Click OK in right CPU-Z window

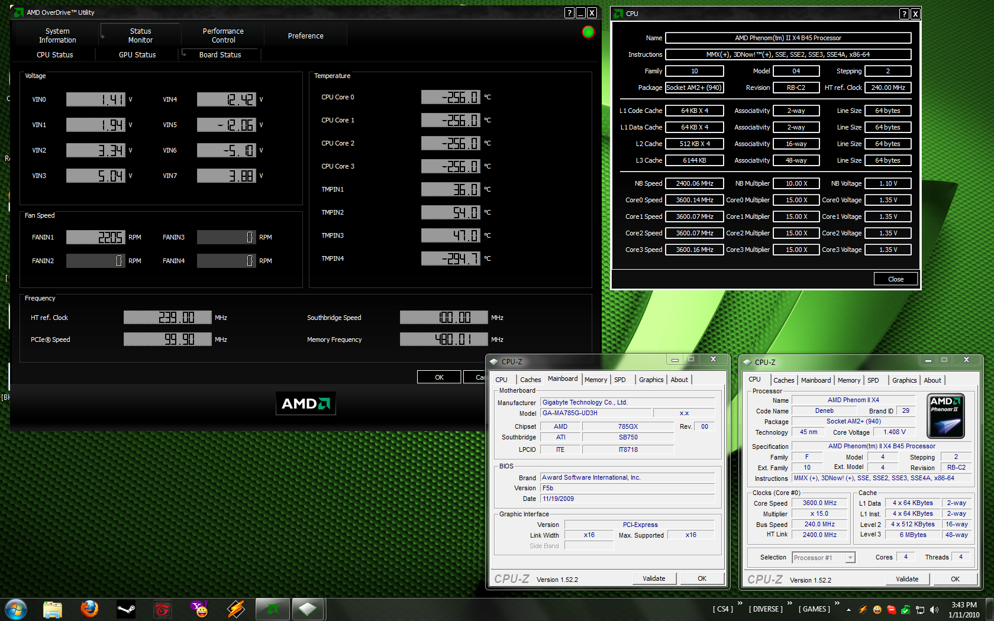[955, 579]
